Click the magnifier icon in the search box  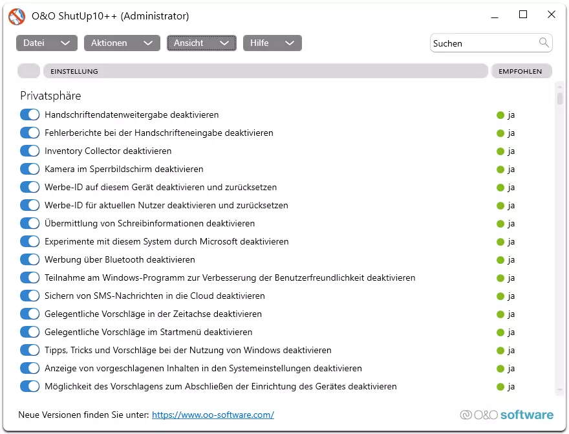pyautogui.click(x=544, y=43)
